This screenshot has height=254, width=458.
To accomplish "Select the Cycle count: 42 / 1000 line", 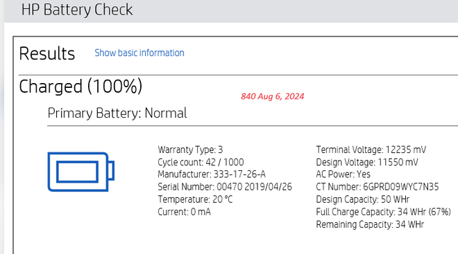I will click(201, 162).
